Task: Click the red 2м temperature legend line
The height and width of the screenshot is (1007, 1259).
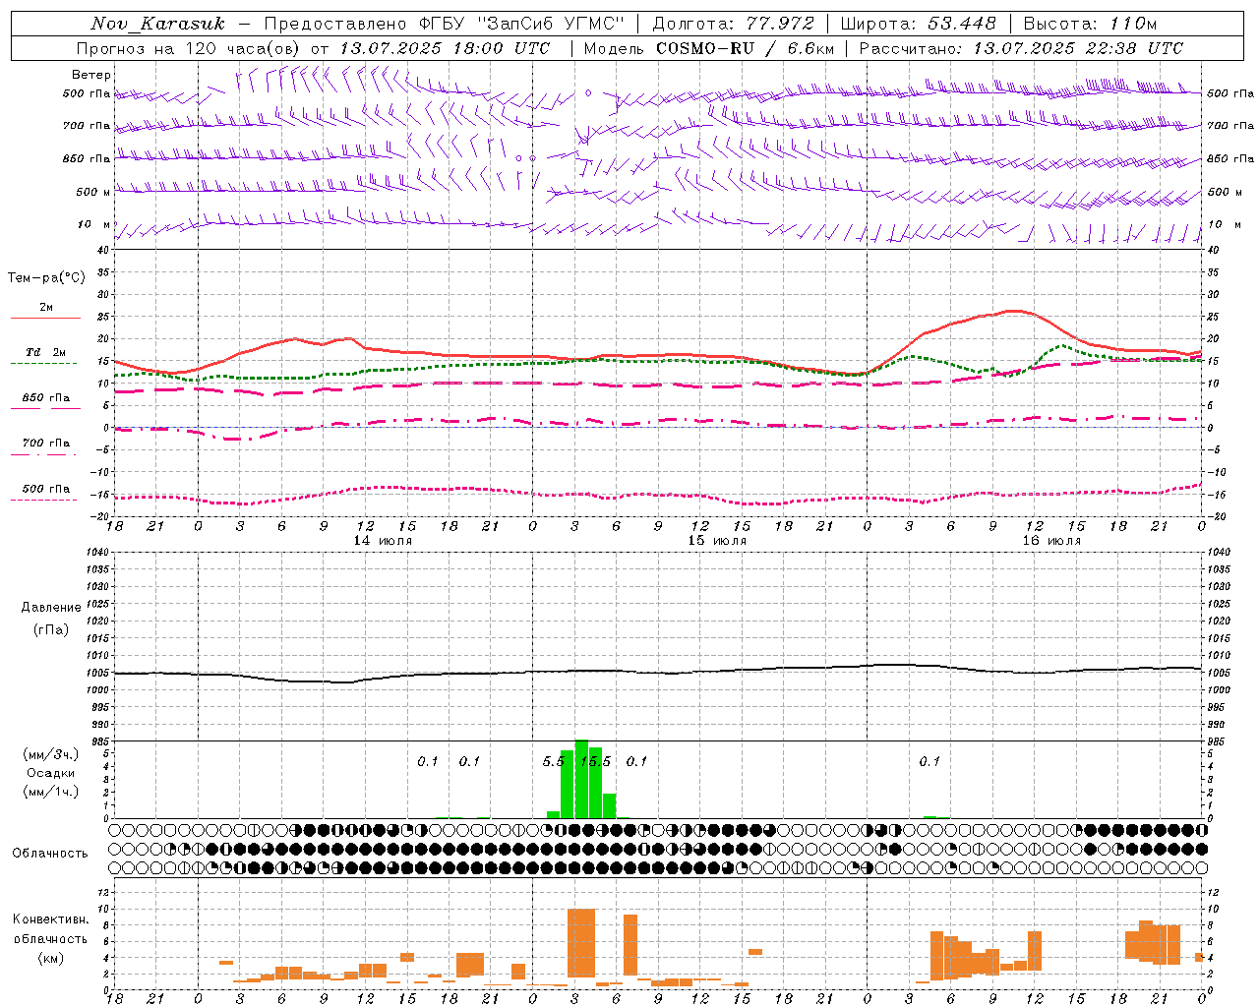Action: (x=45, y=318)
